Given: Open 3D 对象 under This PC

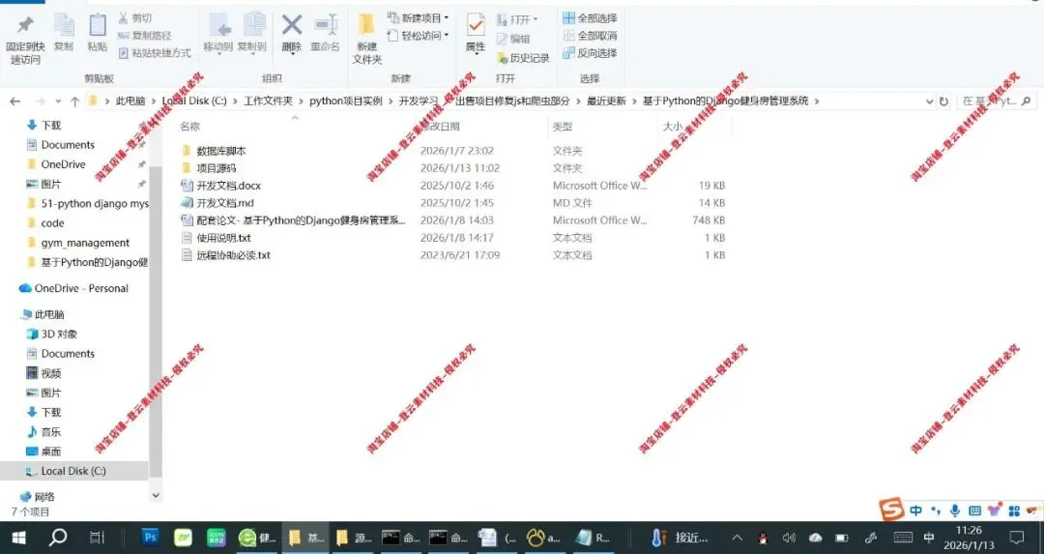Looking at the screenshot, I should tap(59, 334).
